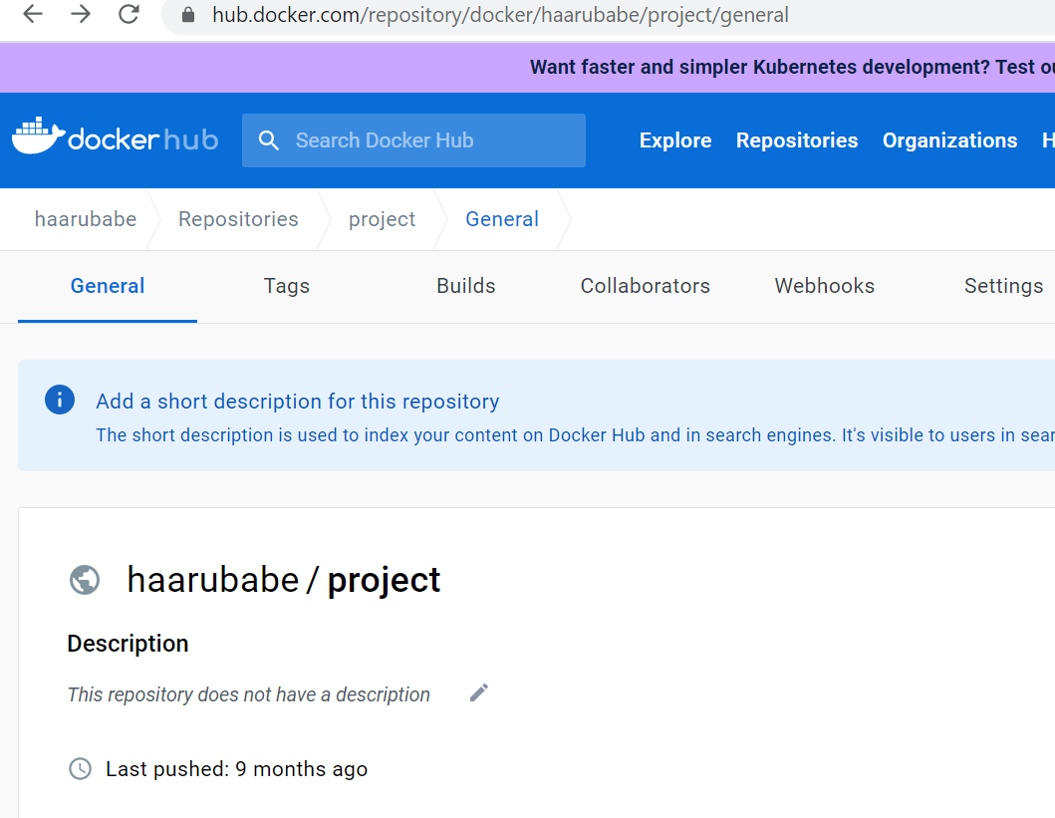Screen dimensions: 1055x818
Task: Reload the page with the refresh icon
Action: click(129, 15)
